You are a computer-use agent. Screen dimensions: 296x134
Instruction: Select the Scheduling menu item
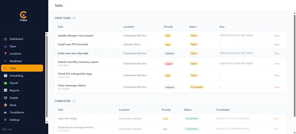pos(22,76)
